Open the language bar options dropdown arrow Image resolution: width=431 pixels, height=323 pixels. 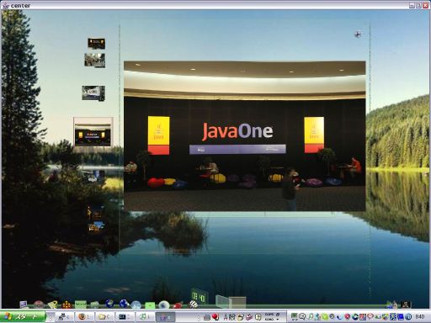click(x=278, y=320)
